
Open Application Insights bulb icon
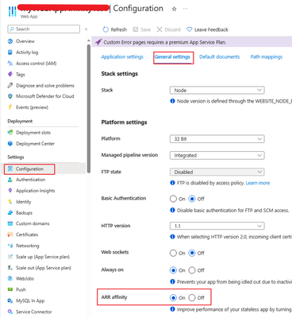click(x=10, y=191)
